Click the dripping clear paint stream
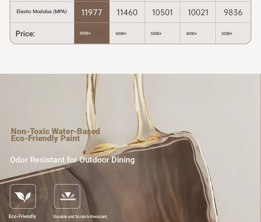 click(138, 109)
